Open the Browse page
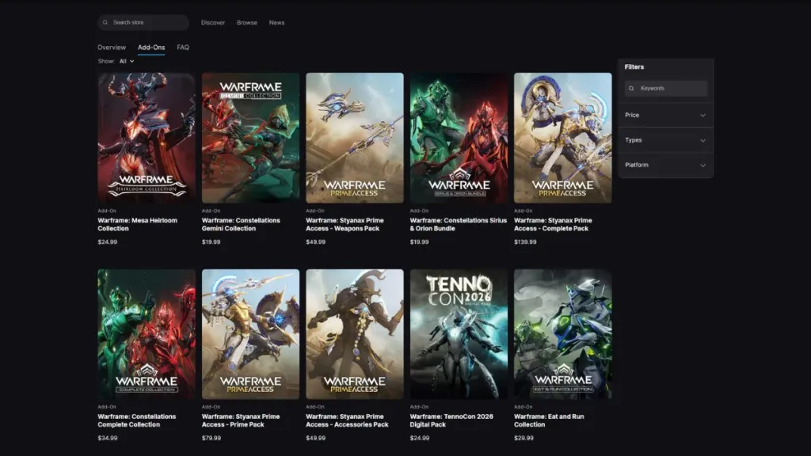Image resolution: width=811 pixels, height=456 pixels. click(x=247, y=23)
